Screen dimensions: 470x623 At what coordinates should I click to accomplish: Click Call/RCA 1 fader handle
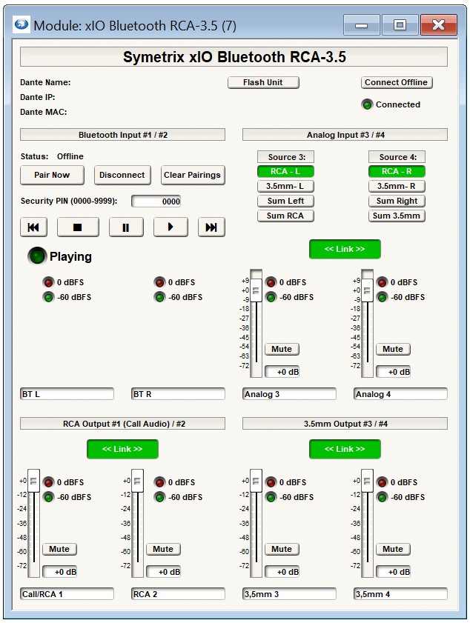(x=34, y=482)
